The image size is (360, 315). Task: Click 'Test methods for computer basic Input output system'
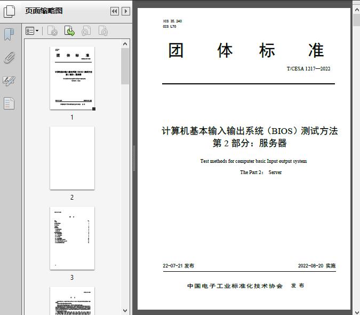253,161
